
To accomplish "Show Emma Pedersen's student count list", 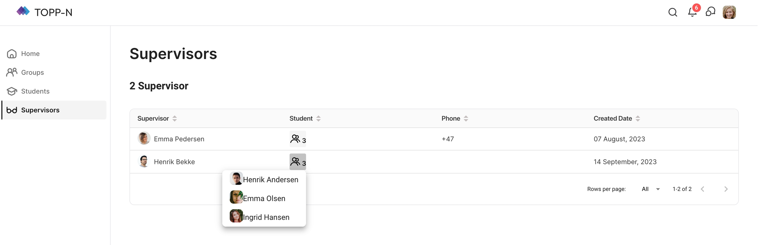I will click(x=297, y=139).
